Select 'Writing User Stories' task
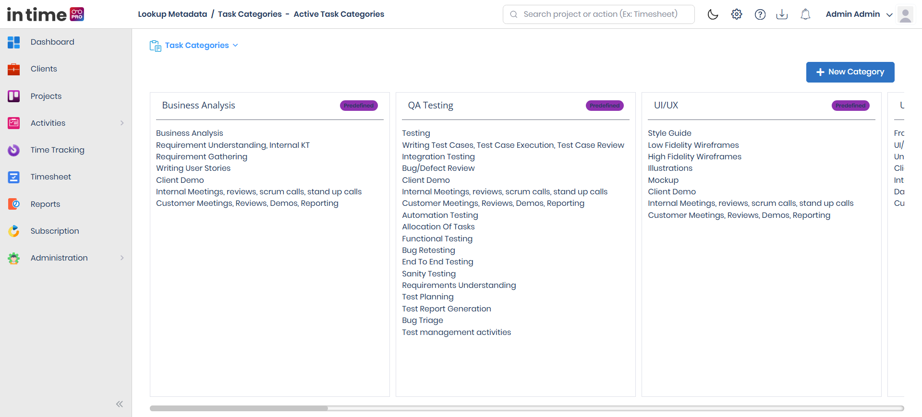 click(194, 168)
